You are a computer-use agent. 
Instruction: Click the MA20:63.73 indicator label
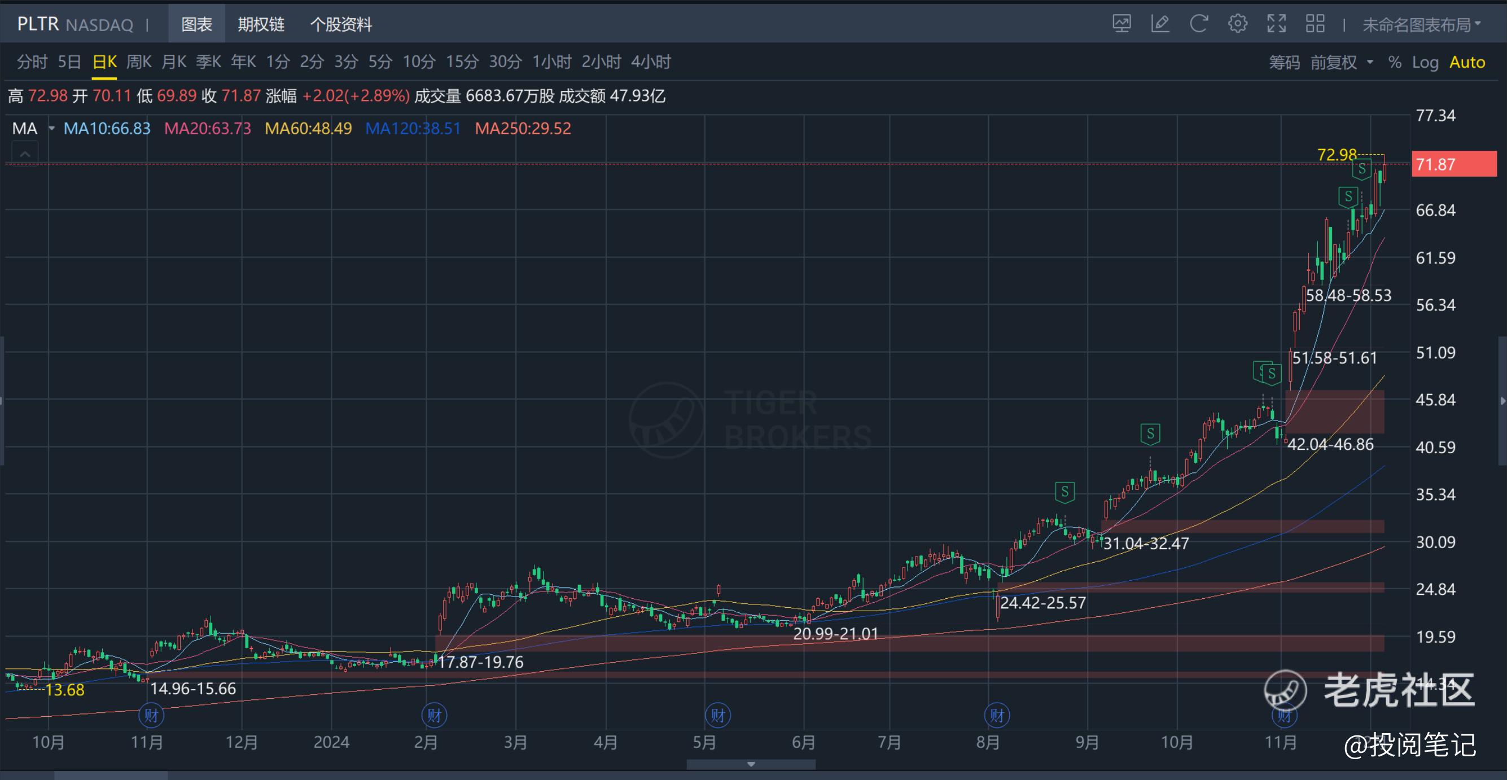point(208,128)
